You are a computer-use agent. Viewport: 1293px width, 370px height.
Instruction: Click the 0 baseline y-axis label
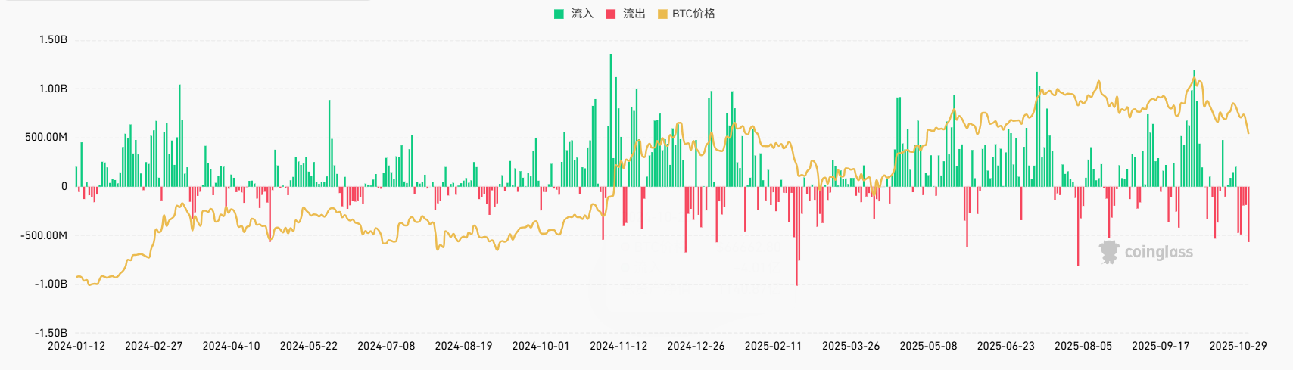pyautogui.click(x=64, y=186)
